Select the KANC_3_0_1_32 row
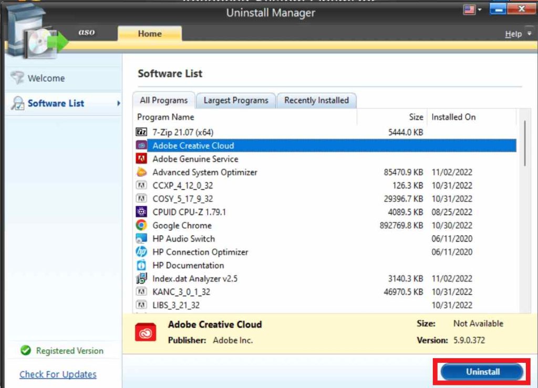The image size is (538, 388). coord(325,292)
